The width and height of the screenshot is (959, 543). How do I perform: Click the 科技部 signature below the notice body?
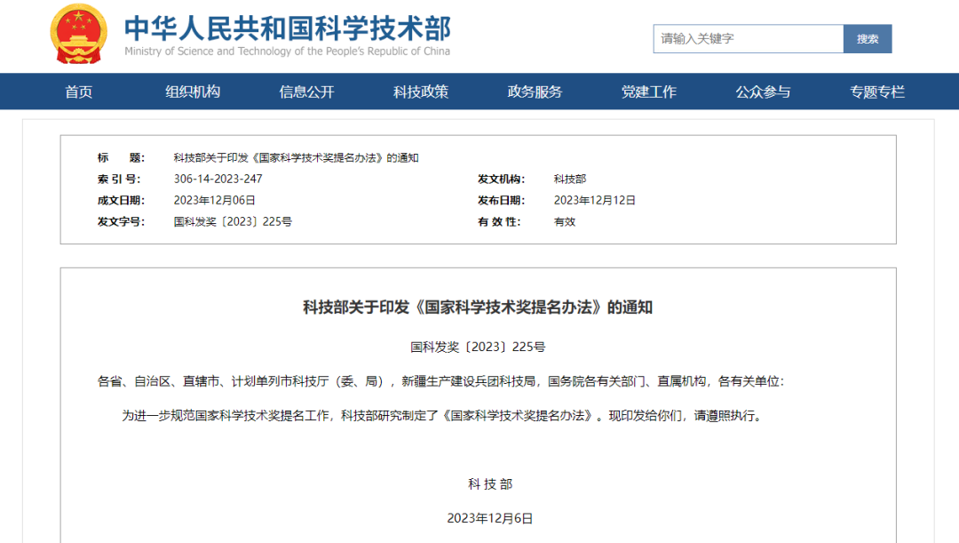pos(490,484)
